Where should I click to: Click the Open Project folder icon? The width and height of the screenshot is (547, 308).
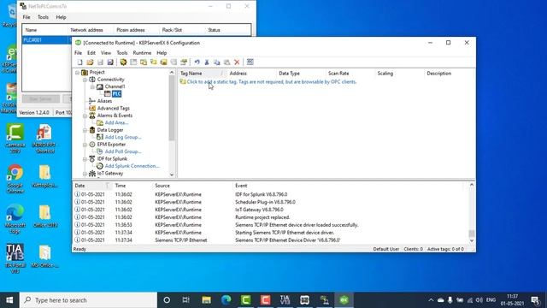pyautogui.click(x=90, y=62)
